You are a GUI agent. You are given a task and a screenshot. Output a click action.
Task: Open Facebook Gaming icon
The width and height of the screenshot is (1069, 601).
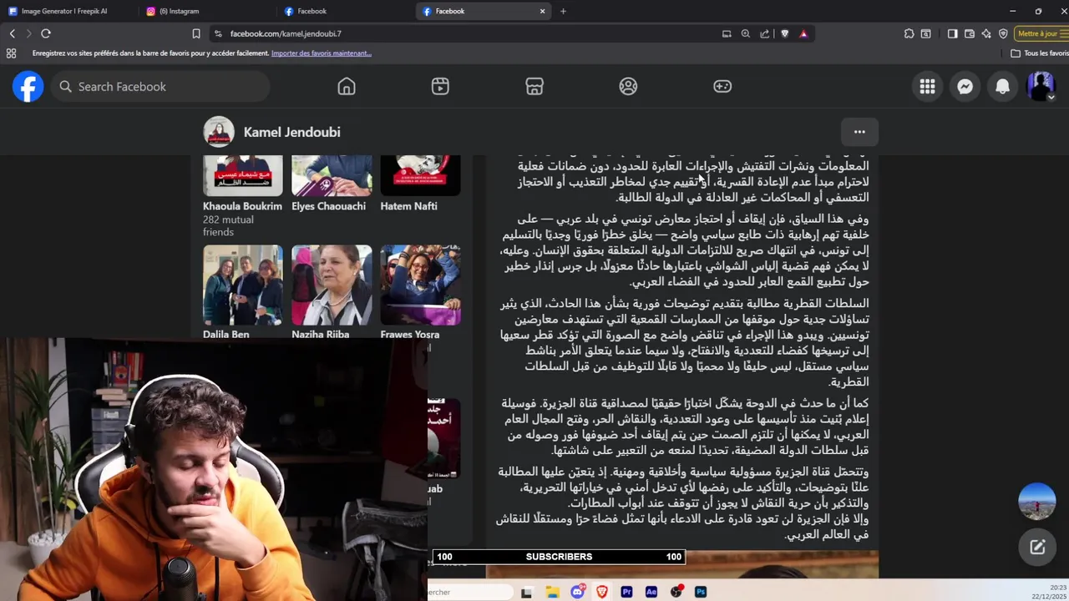(x=722, y=87)
